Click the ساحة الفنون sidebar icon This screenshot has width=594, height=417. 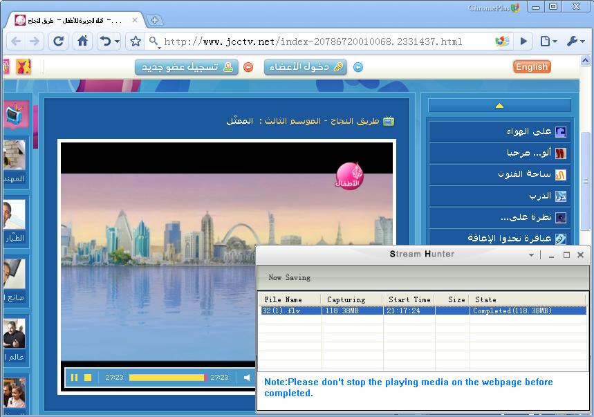(x=561, y=174)
